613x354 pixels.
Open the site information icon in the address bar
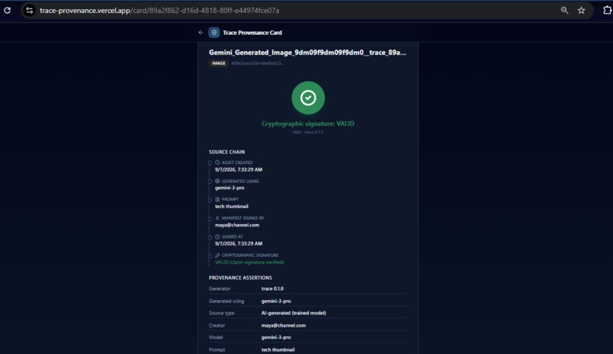click(x=30, y=11)
